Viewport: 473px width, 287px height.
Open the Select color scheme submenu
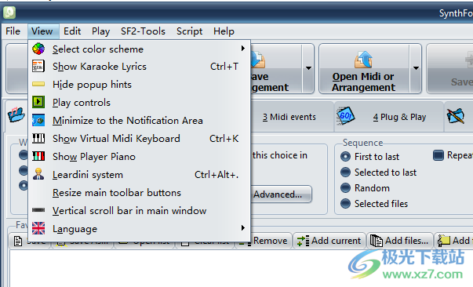point(139,49)
